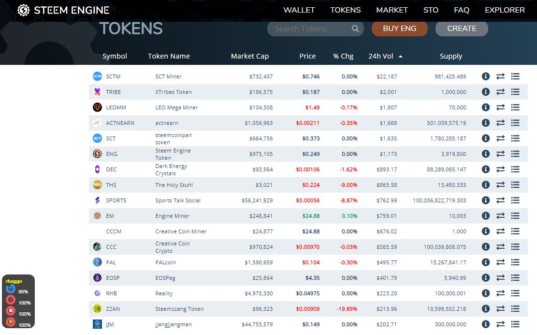
Task: Click the magnifier icon in token search
Action: click(355, 29)
